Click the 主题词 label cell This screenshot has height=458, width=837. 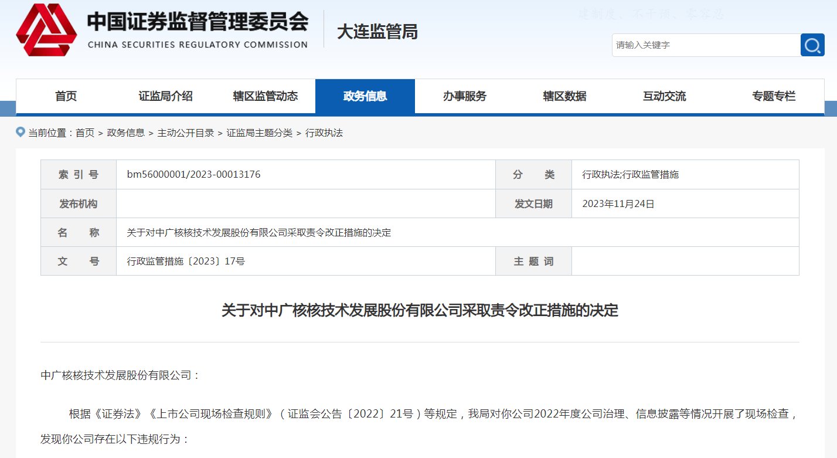pyautogui.click(x=533, y=261)
